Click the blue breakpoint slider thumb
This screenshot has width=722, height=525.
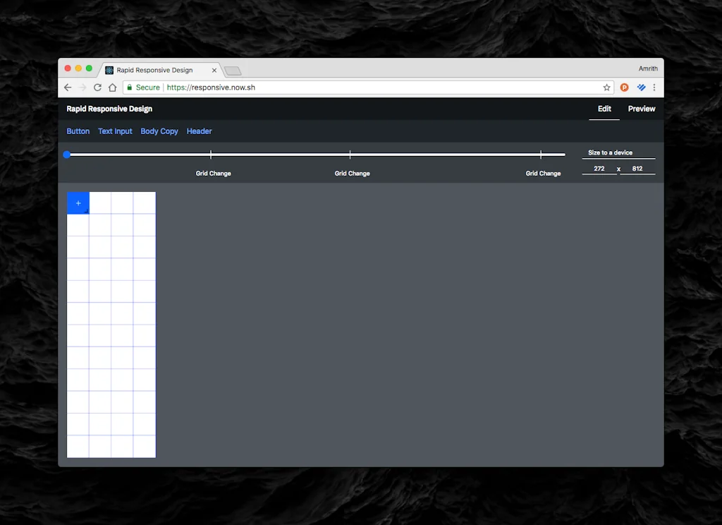[x=67, y=155]
